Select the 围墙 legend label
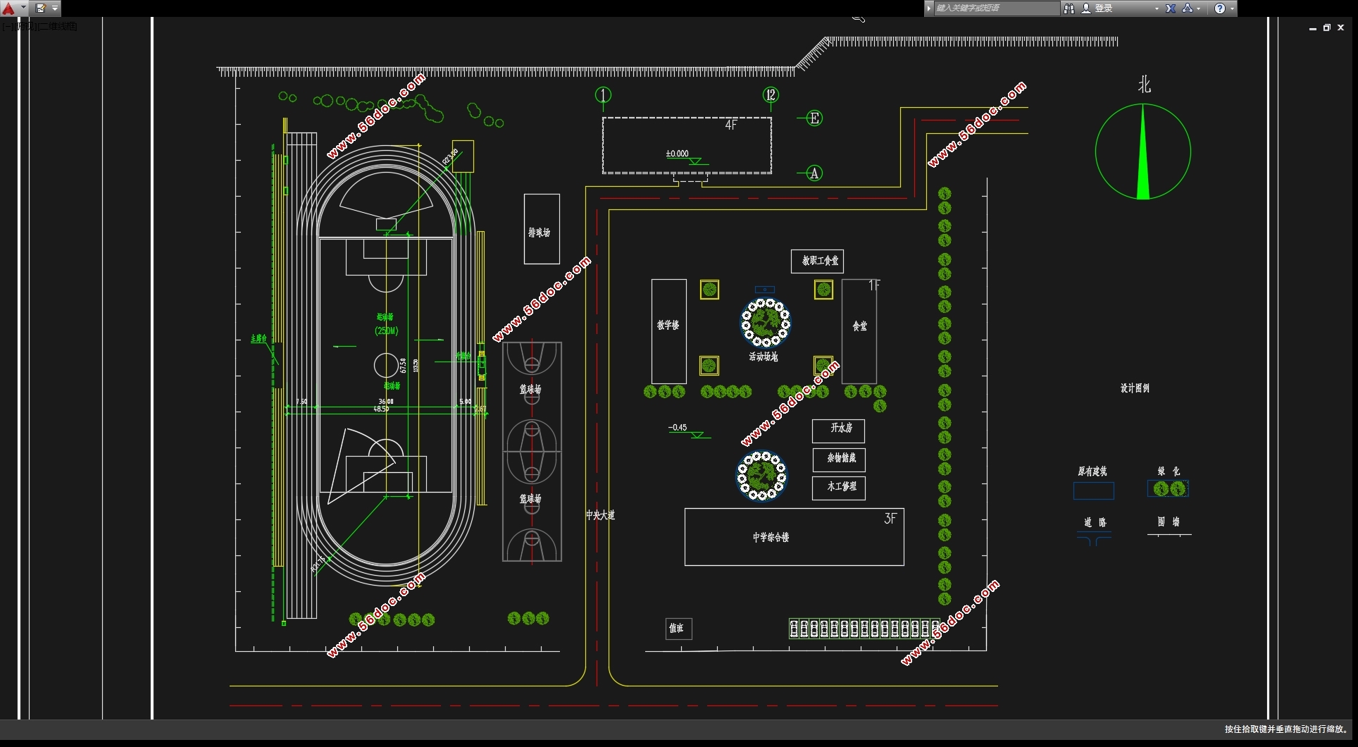 (1169, 521)
